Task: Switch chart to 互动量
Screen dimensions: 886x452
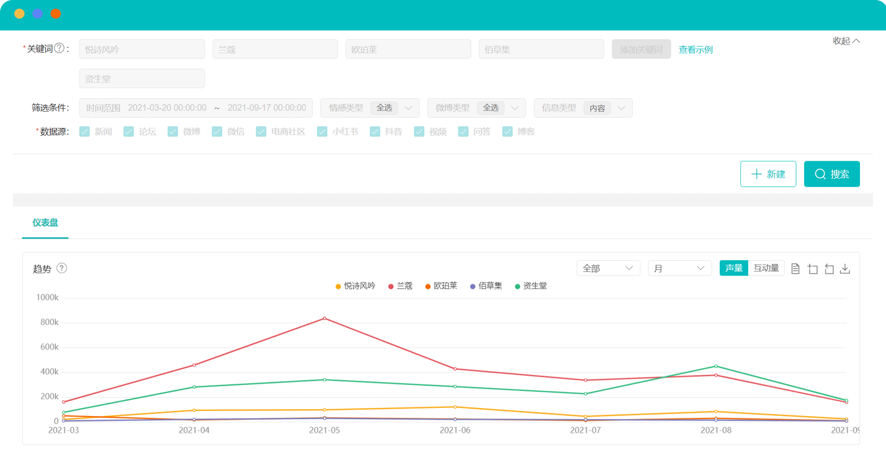Action: click(766, 268)
